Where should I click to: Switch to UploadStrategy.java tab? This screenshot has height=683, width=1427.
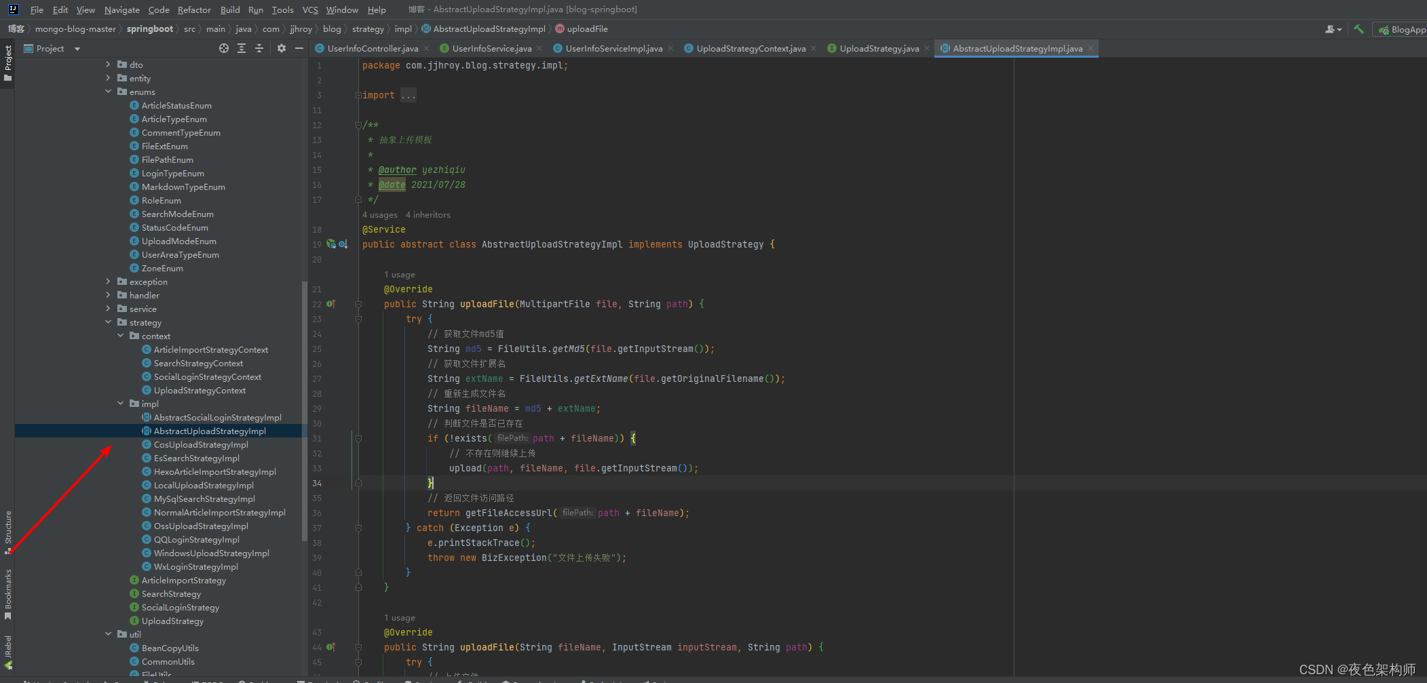pos(879,48)
